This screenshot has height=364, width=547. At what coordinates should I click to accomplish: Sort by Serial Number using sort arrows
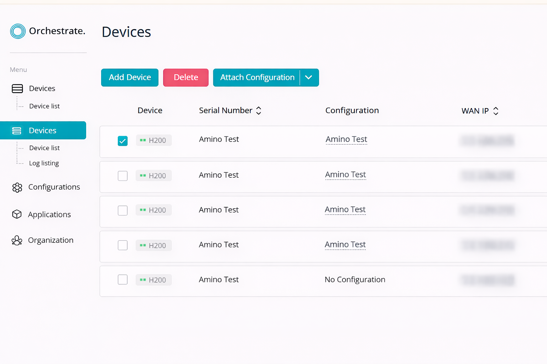pyautogui.click(x=259, y=111)
